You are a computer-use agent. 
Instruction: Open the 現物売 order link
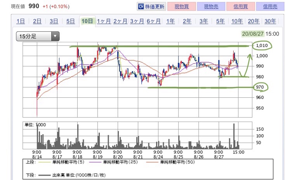[x=211, y=7]
